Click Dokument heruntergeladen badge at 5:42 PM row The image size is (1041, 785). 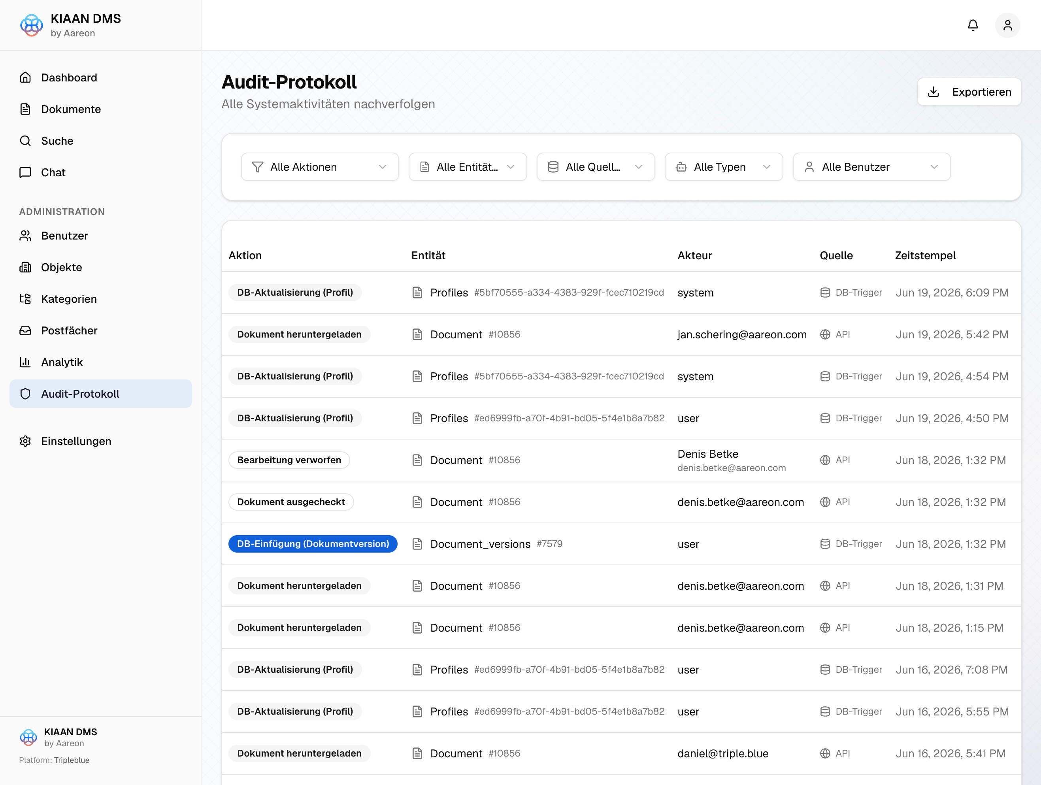(299, 335)
